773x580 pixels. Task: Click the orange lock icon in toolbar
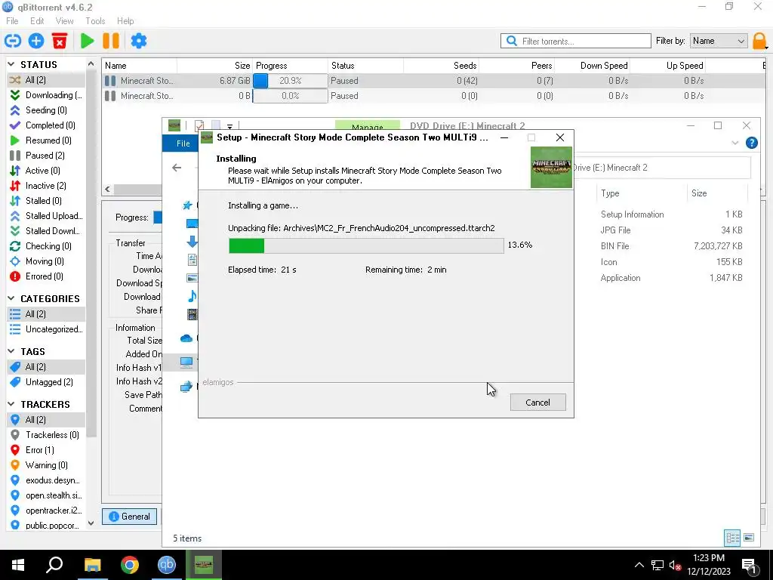coord(759,41)
